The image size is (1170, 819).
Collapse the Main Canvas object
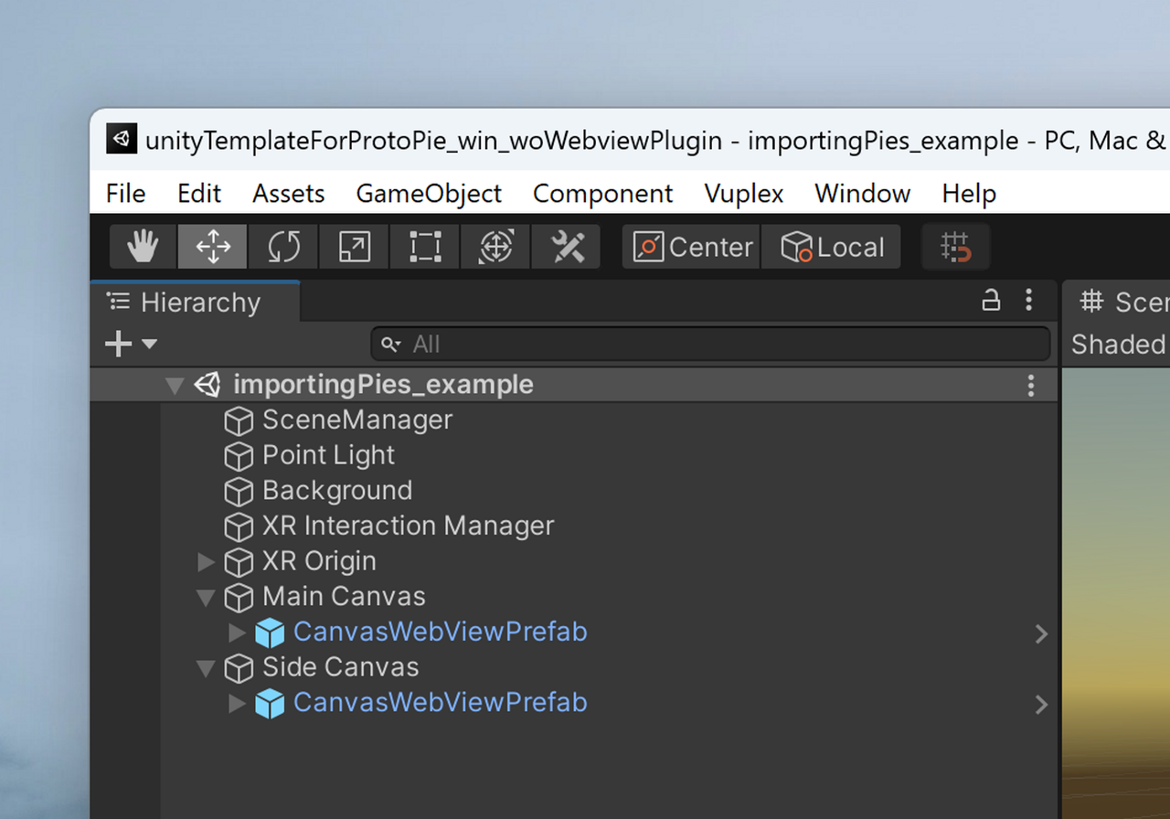[x=206, y=597]
